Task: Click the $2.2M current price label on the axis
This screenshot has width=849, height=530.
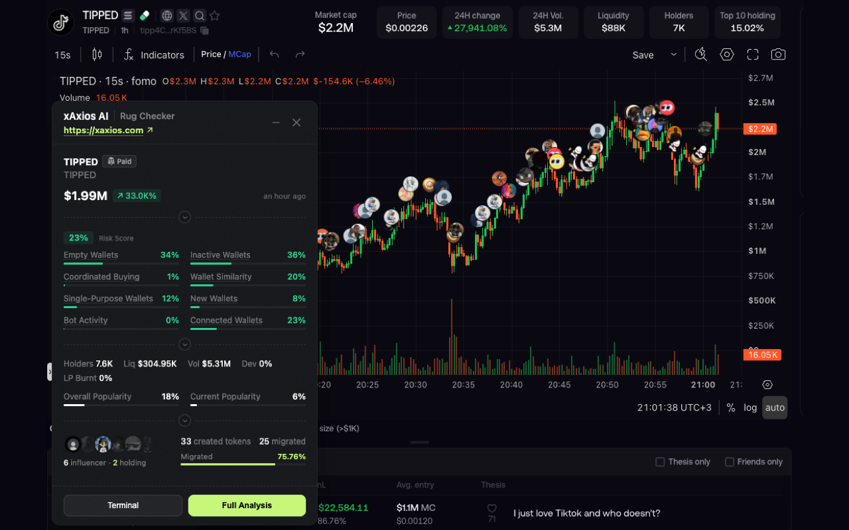Action: pos(760,129)
